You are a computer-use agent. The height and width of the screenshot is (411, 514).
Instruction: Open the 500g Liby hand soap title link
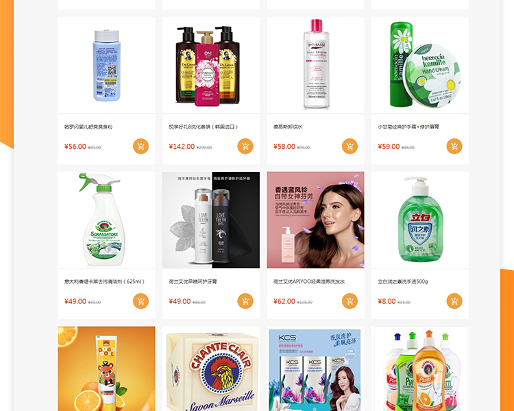(x=403, y=282)
